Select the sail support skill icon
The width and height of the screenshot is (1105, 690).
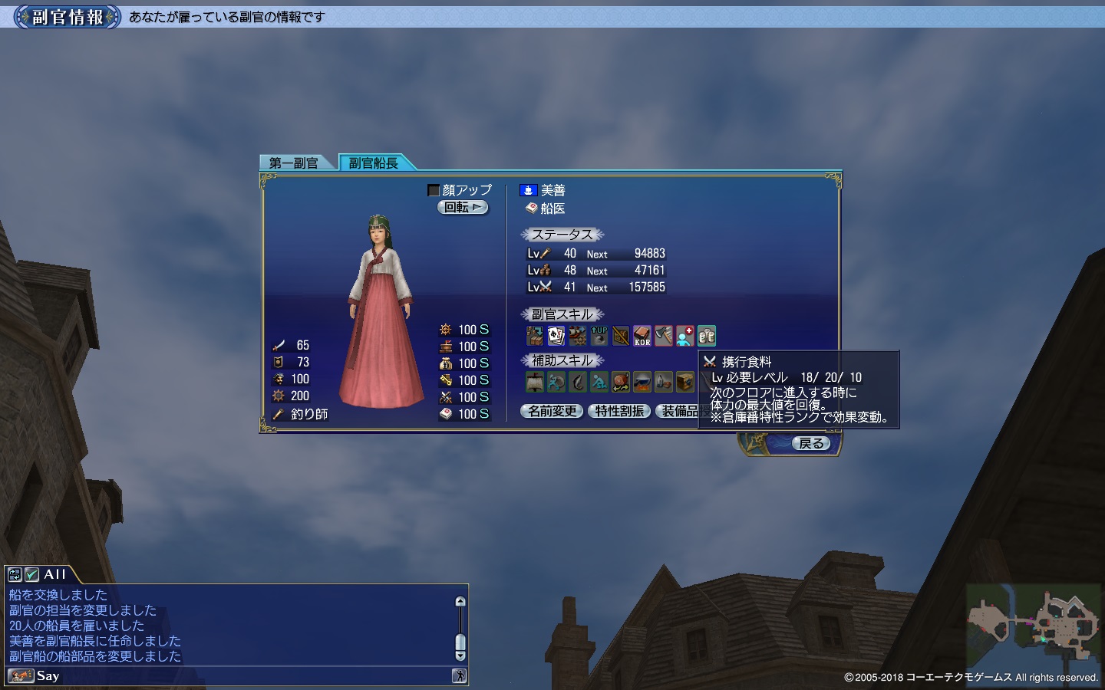pyautogui.click(x=535, y=381)
